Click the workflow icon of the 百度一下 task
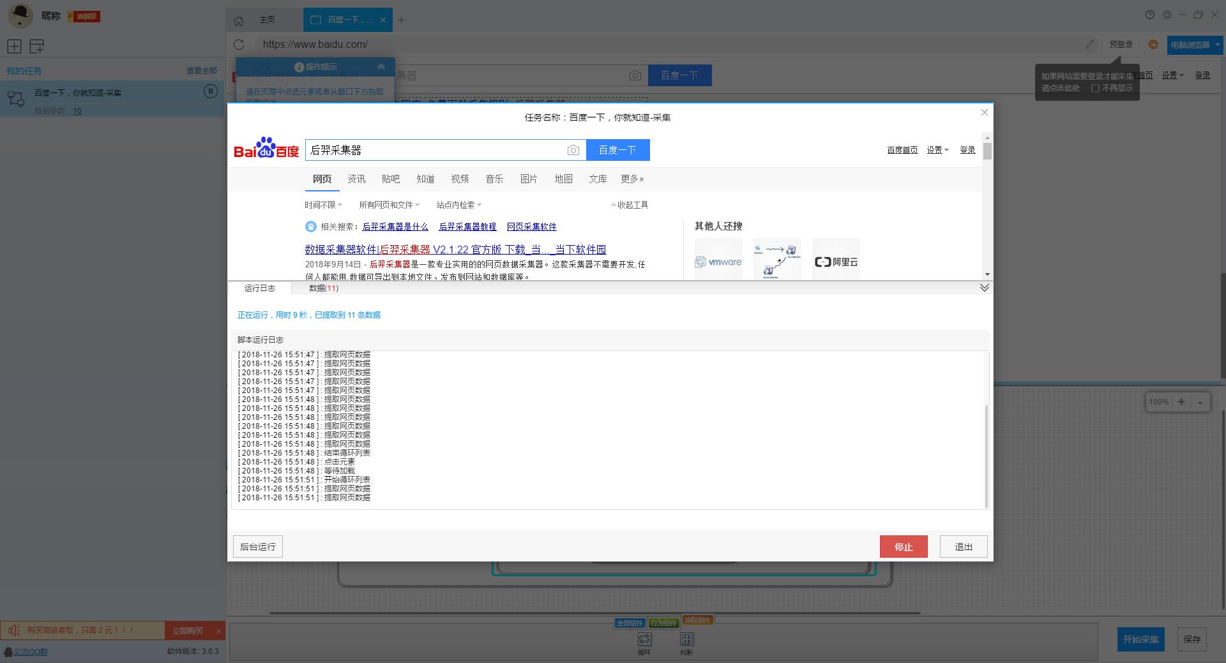Screen dimensions: 1226x663 click(x=16, y=98)
